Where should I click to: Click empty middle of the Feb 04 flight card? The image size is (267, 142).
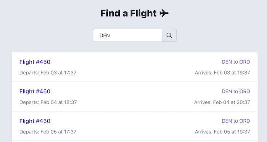(x=135, y=96)
